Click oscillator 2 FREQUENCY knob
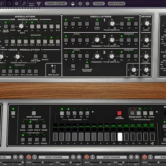Viewport: 166px width, 166px height. (x=97, y=40)
